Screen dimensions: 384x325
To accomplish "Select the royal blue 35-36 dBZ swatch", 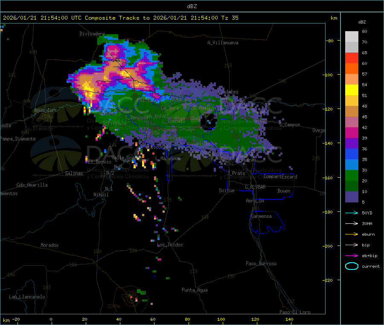I will 352,154.
